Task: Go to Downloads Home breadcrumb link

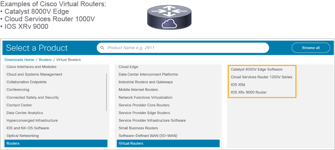Action: pos(19,59)
